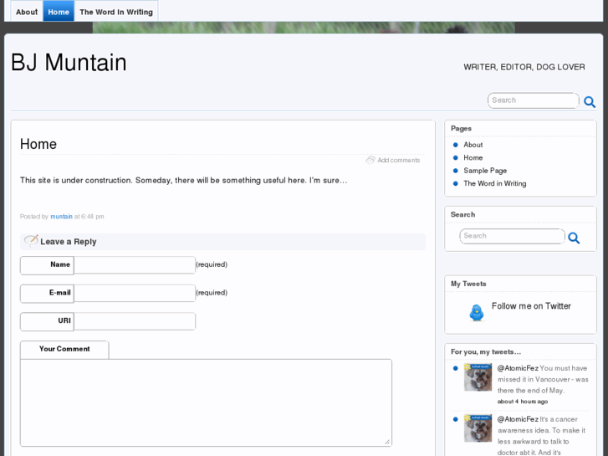Click the Leave a Reply pencil icon
The height and width of the screenshot is (456, 608).
pyautogui.click(x=31, y=241)
